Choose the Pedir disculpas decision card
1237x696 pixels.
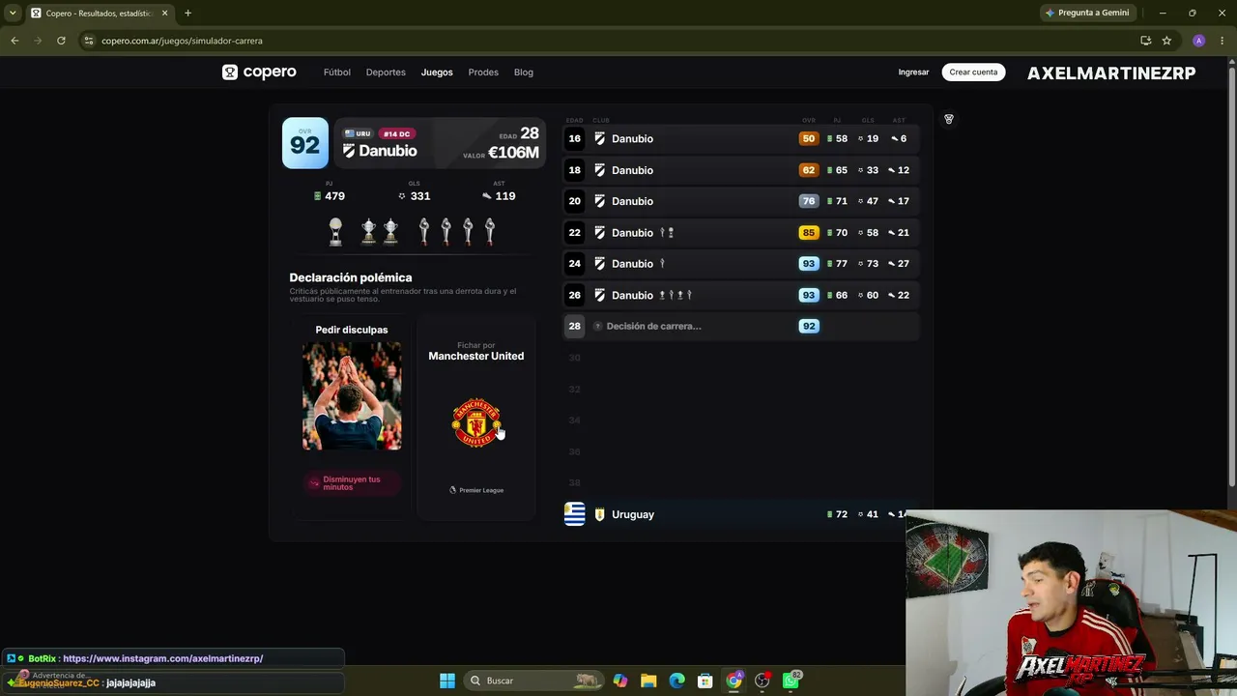(x=352, y=416)
